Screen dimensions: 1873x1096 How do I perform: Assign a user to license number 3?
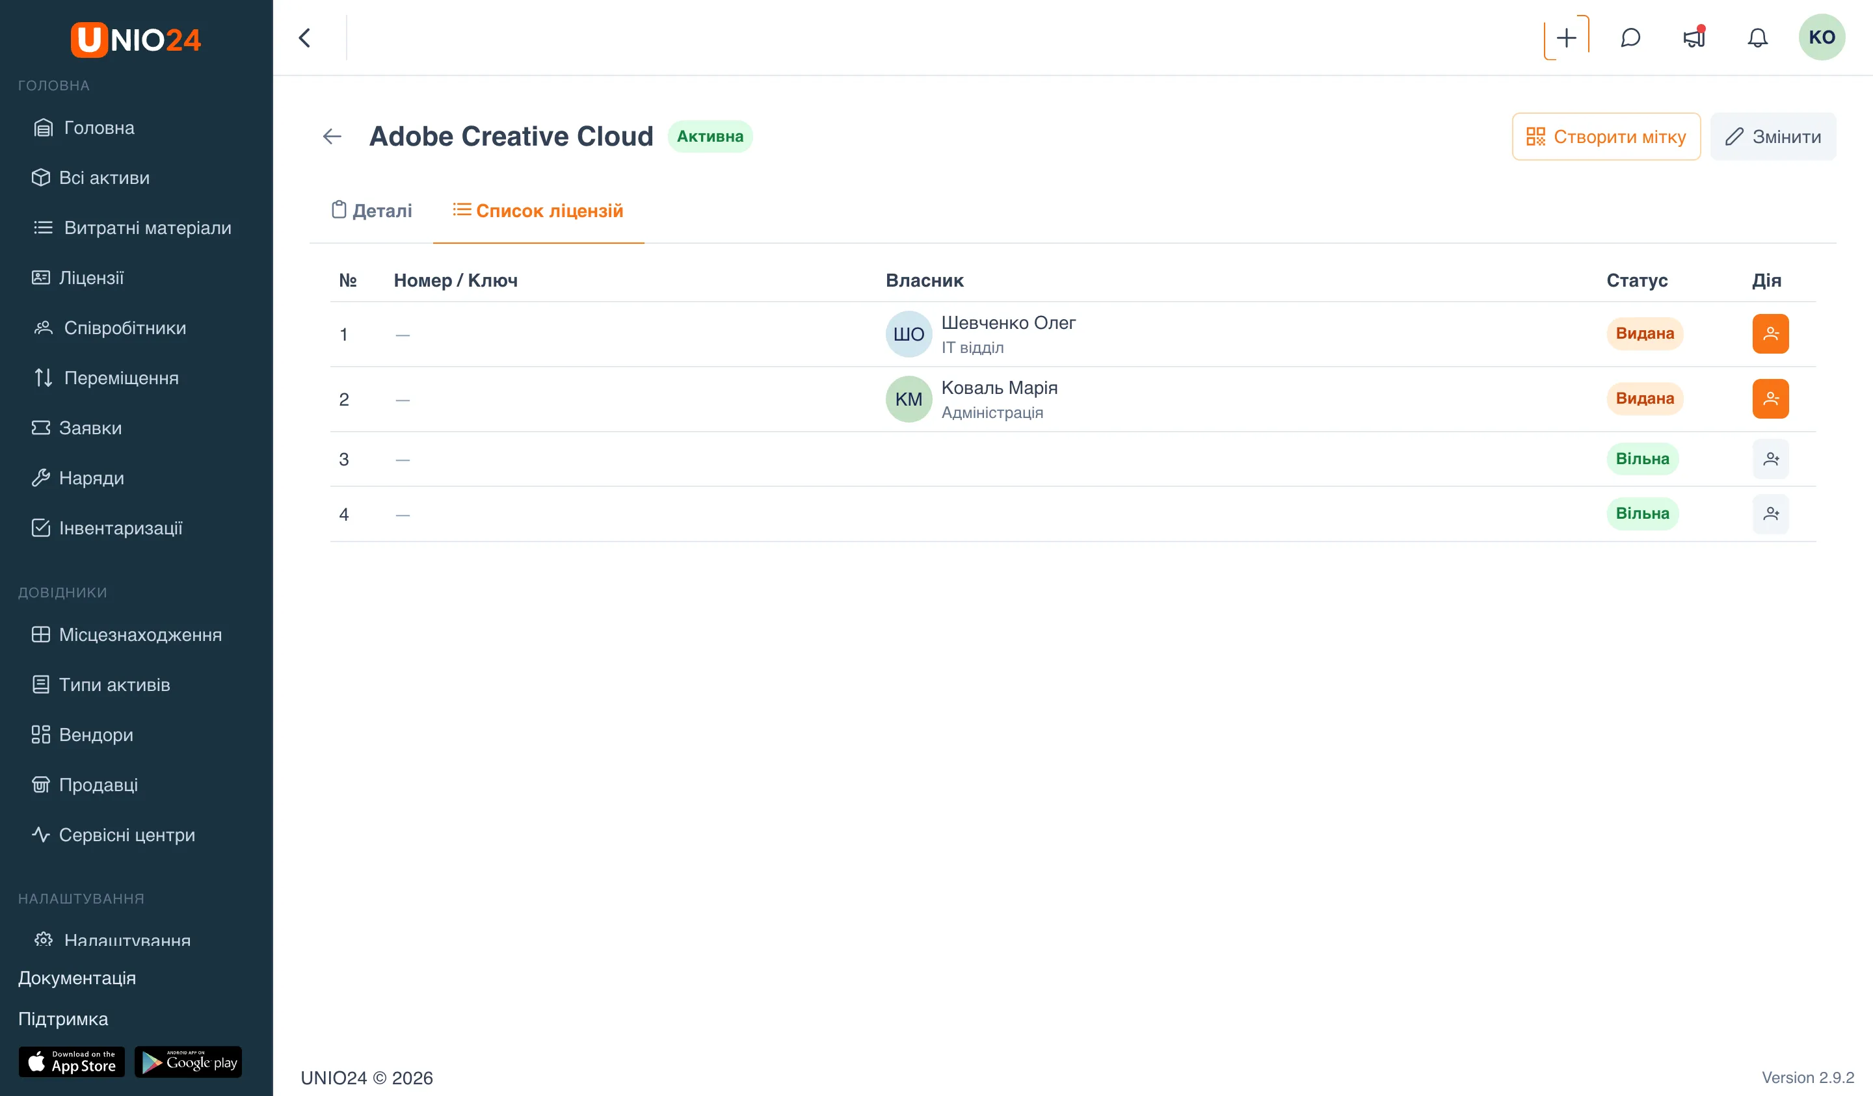pos(1770,459)
